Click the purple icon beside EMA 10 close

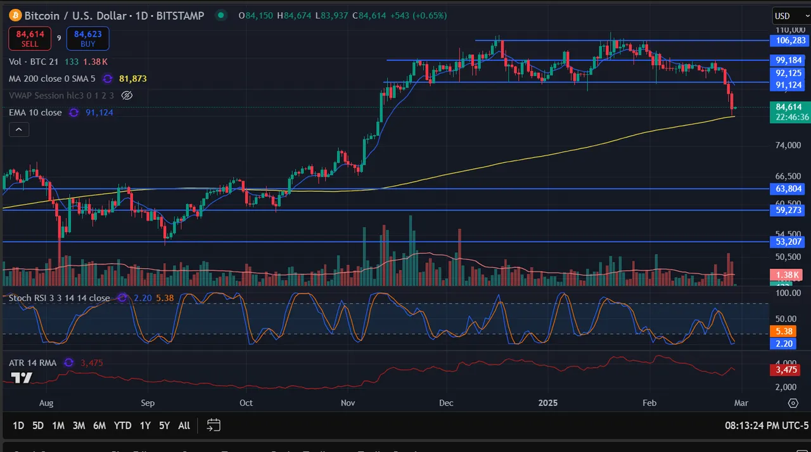[74, 112]
